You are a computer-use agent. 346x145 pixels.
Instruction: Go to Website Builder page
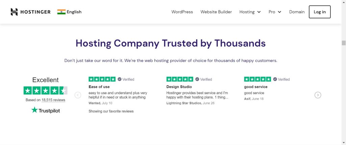pyautogui.click(x=216, y=12)
